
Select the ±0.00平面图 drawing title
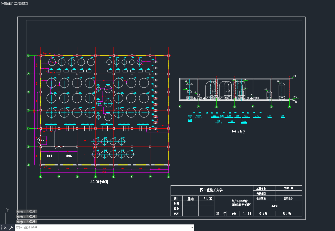[x=99, y=182]
